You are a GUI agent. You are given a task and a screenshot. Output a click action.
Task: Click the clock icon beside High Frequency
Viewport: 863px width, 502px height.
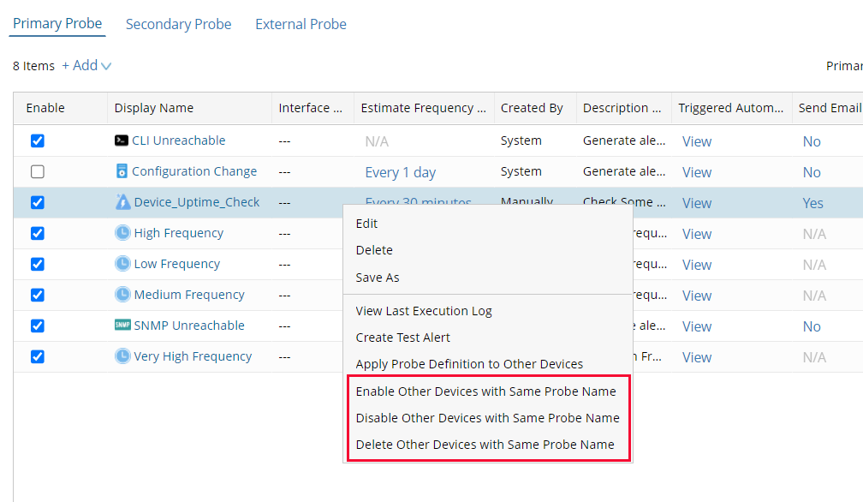pyautogui.click(x=121, y=233)
